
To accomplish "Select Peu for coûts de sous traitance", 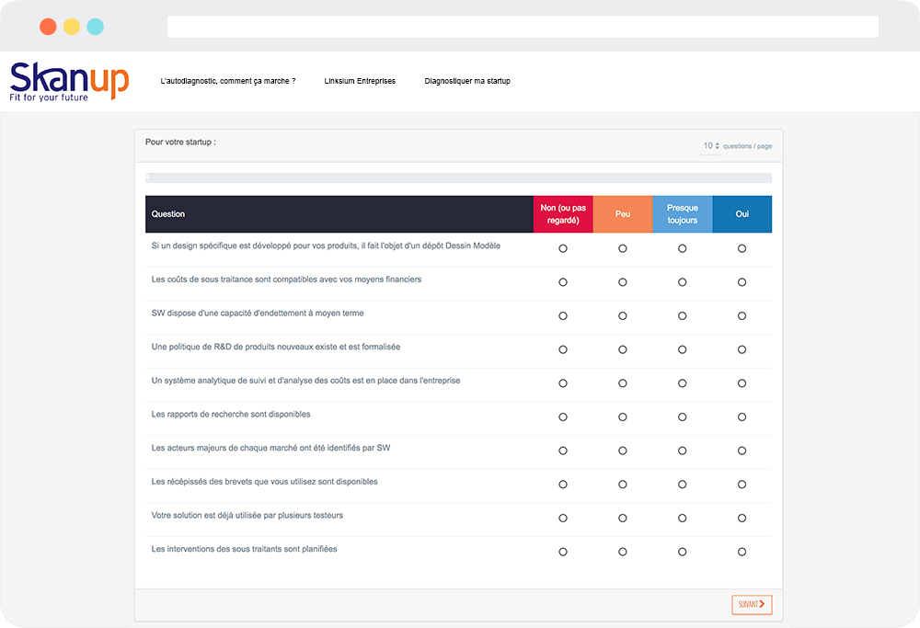I will tap(623, 282).
